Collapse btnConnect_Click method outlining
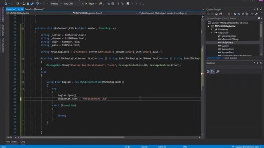The image size is (264, 148). (x=23, y=28)
